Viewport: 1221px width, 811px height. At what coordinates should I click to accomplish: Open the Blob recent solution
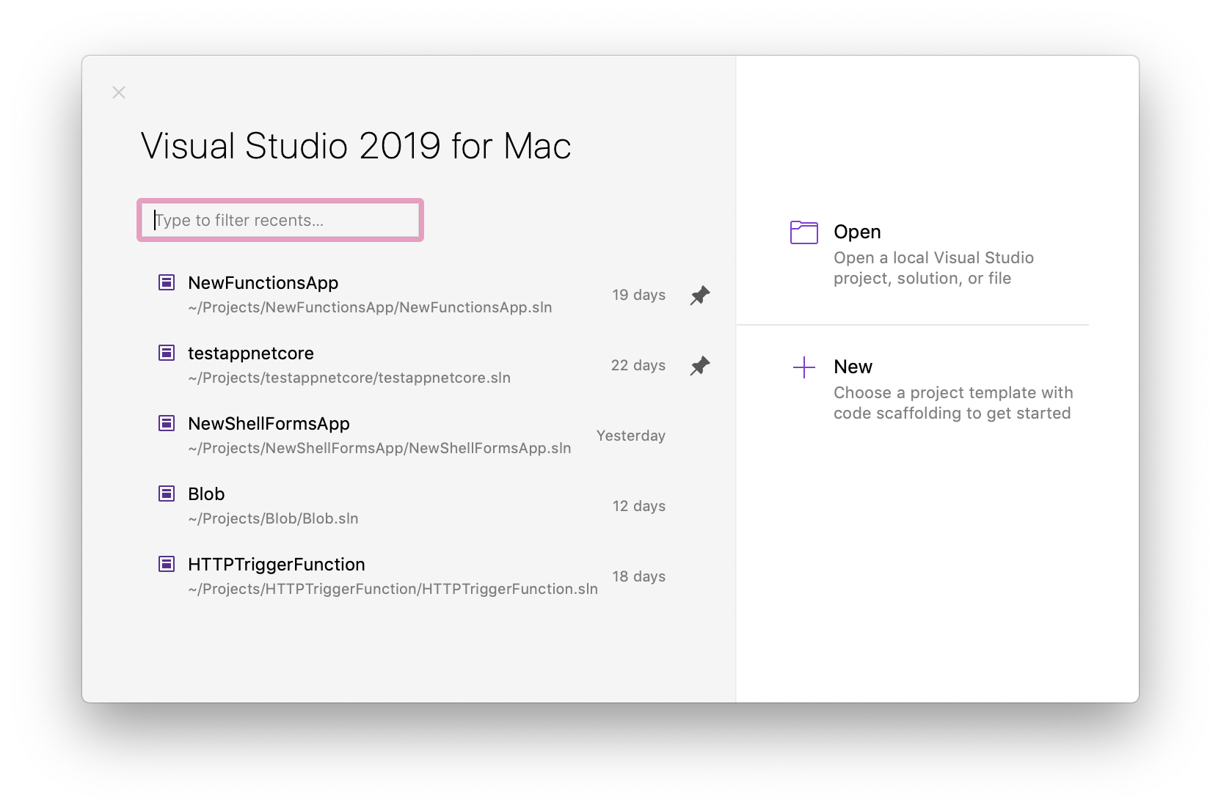point(206,493)
